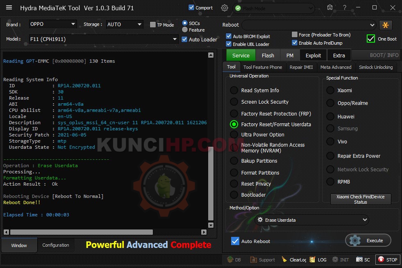Click the orange asterisk reboot button
The height and width of the screenshot is (268, 402).
(x=385, y=25)
